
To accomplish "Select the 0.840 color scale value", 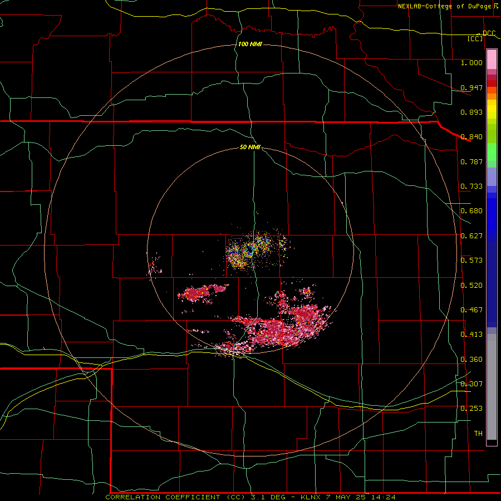I will [x=471, y=137].
